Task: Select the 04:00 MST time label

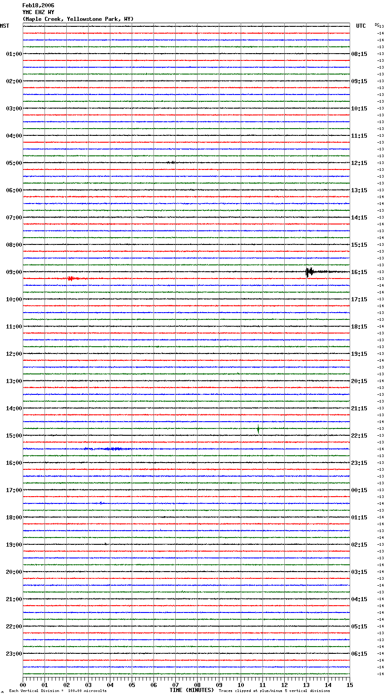Action: [14, 136]
